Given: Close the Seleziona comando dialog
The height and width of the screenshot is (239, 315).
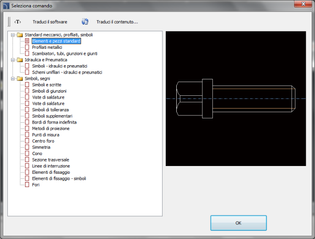Looking at the screenshot, I should click(303, 4).
